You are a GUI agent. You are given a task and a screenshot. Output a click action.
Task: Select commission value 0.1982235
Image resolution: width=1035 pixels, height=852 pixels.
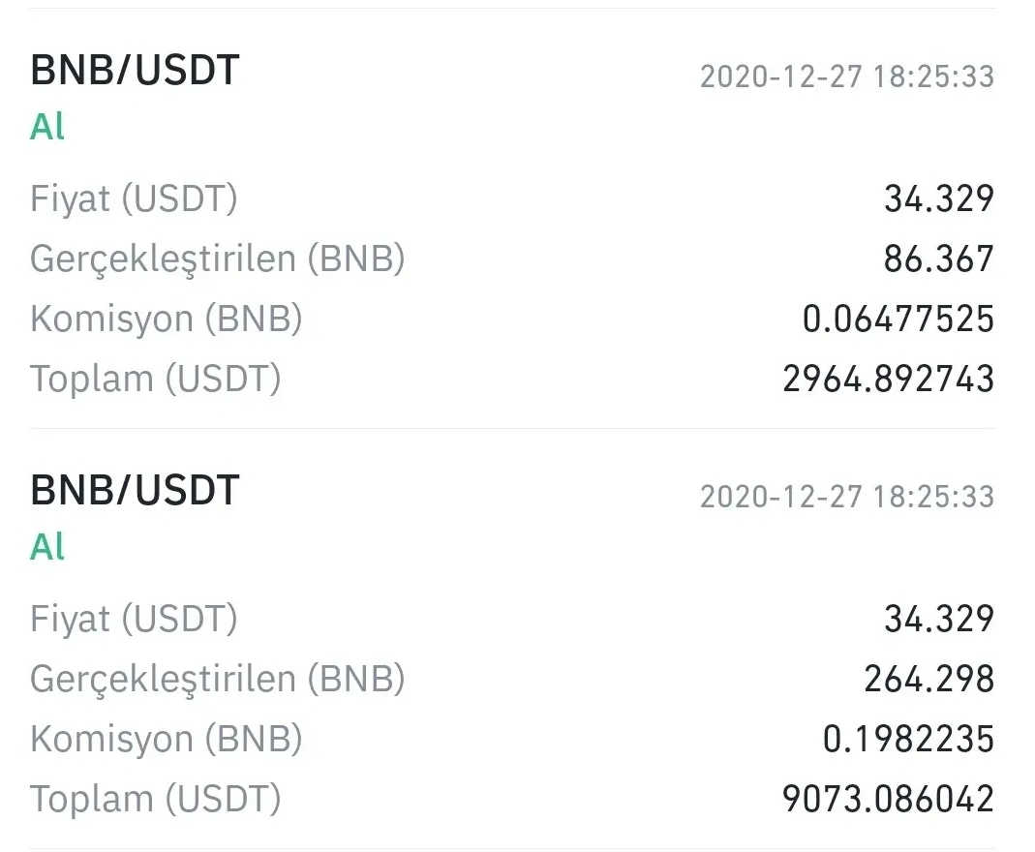pos(909,739)
